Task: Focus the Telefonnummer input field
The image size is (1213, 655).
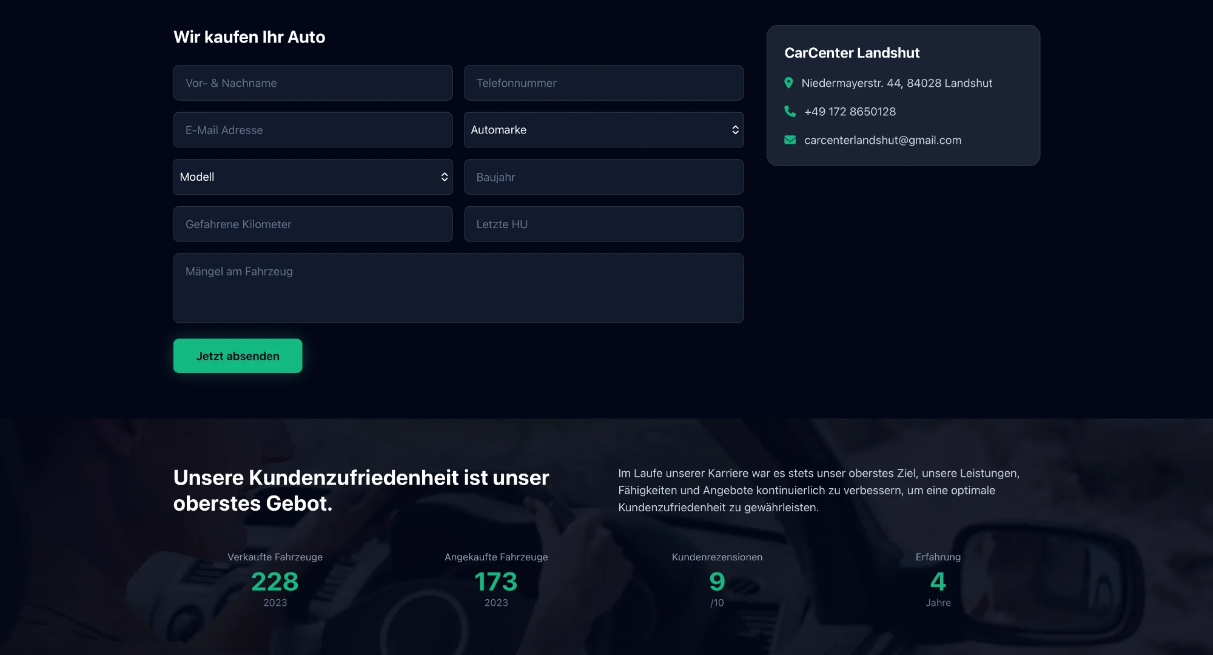Action: coord(603,83)
